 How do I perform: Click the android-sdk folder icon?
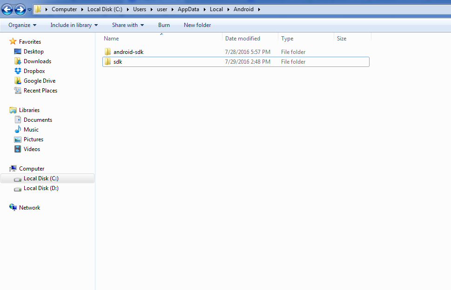(108, 52)
